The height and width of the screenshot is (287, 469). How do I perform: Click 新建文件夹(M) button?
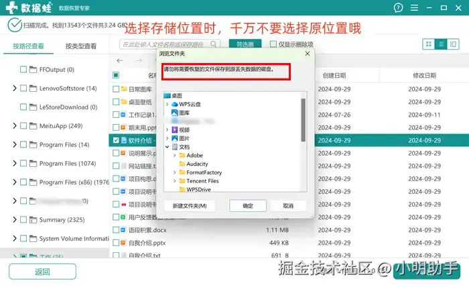(x=190, y=206)
